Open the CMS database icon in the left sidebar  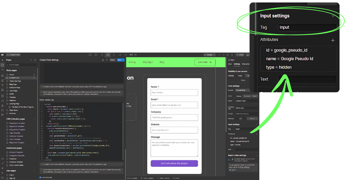click(x=2, y=96)
